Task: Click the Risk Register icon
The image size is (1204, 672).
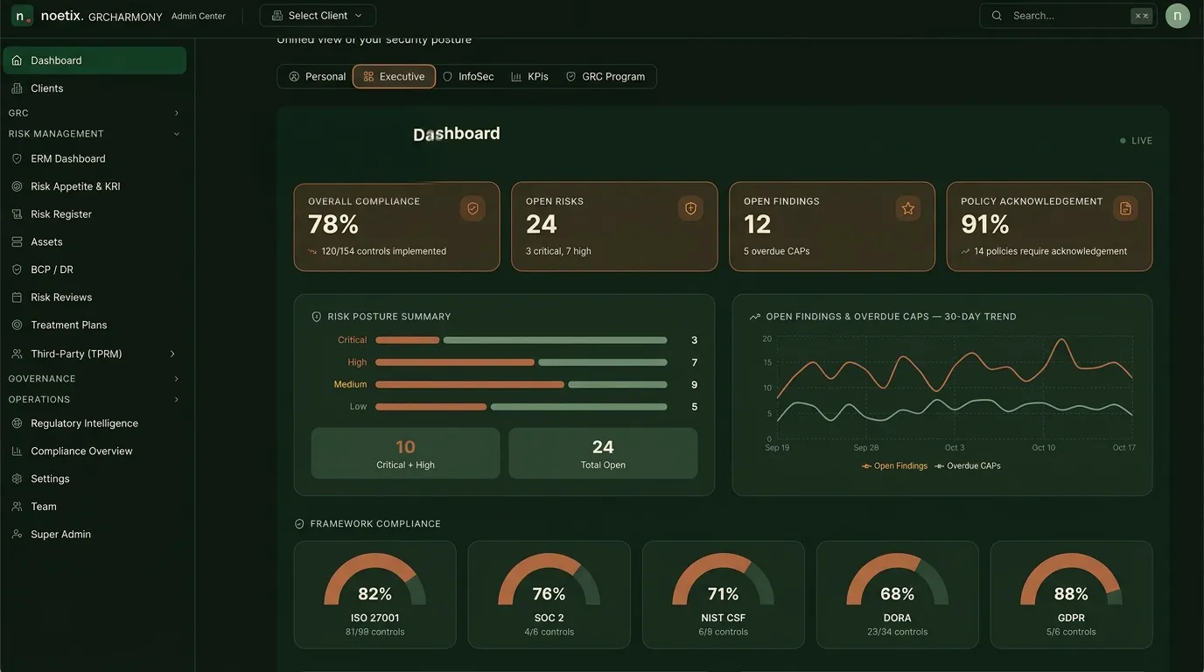Action: click(17, 214)
